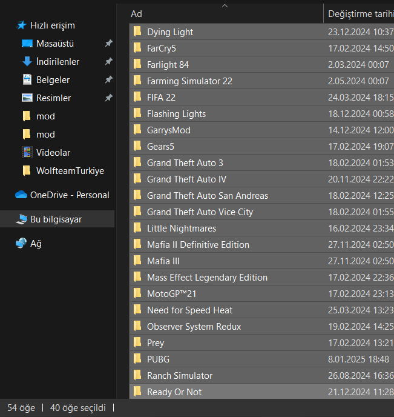394x417 pixels.
Task: Click the pin icon next to İndirilenler
Action: click(x=108, y=62)
